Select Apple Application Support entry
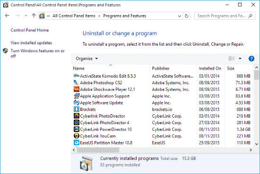Screen dimensions: 260x174 tap(104, 96)
